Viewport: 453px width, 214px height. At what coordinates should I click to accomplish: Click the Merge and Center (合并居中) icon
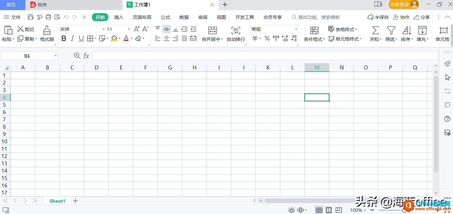[212, 31]
